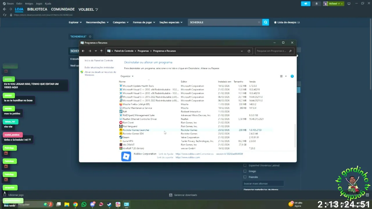Click the forward arrow in Programas e Recursos
The width and height of the screenshot is (372, 209).
pos(90,51)
